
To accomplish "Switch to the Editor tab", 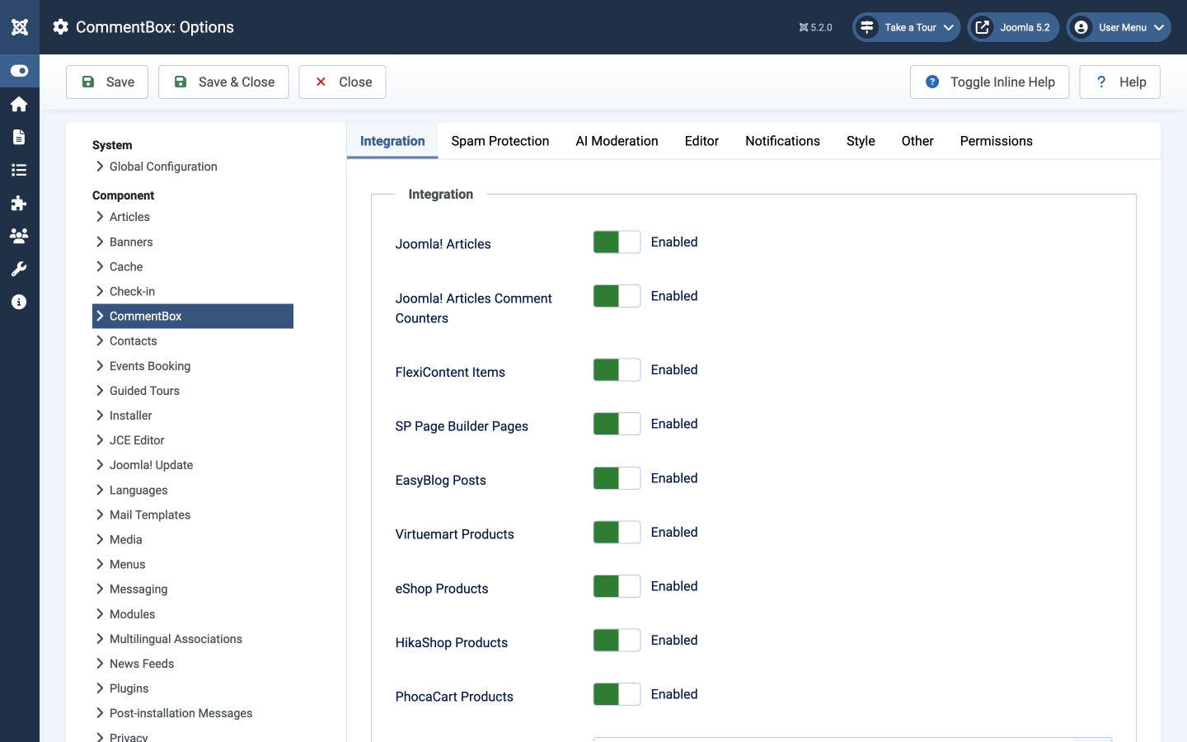I will 701,141.
